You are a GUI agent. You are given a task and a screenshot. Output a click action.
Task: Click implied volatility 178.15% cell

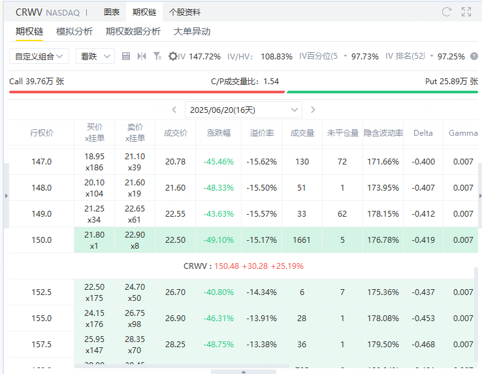point(383,214)
